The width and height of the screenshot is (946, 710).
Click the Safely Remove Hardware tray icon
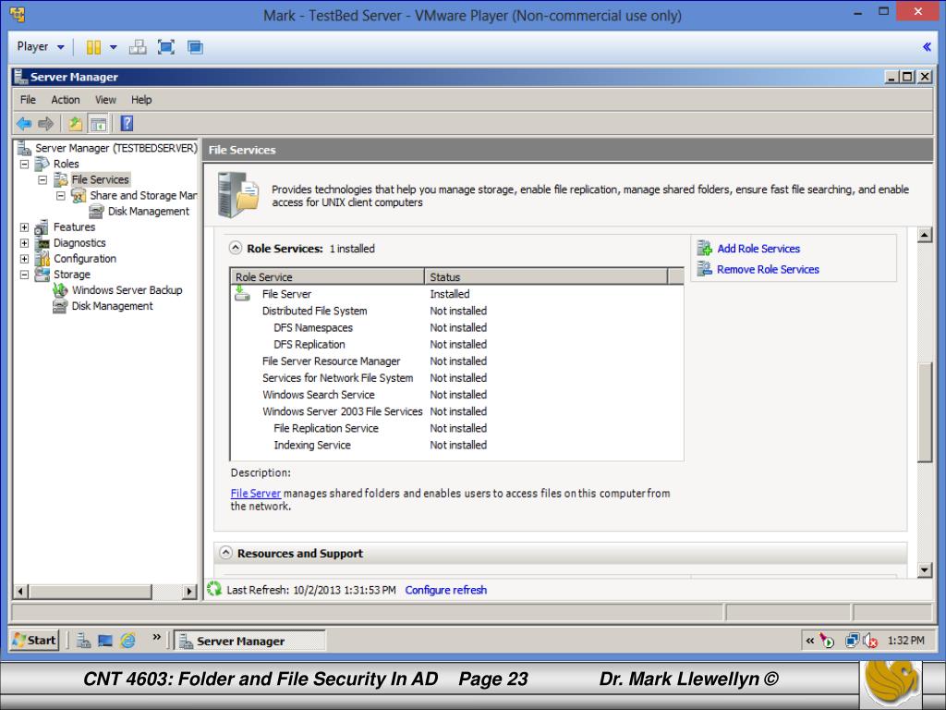(x=827, y=641)
